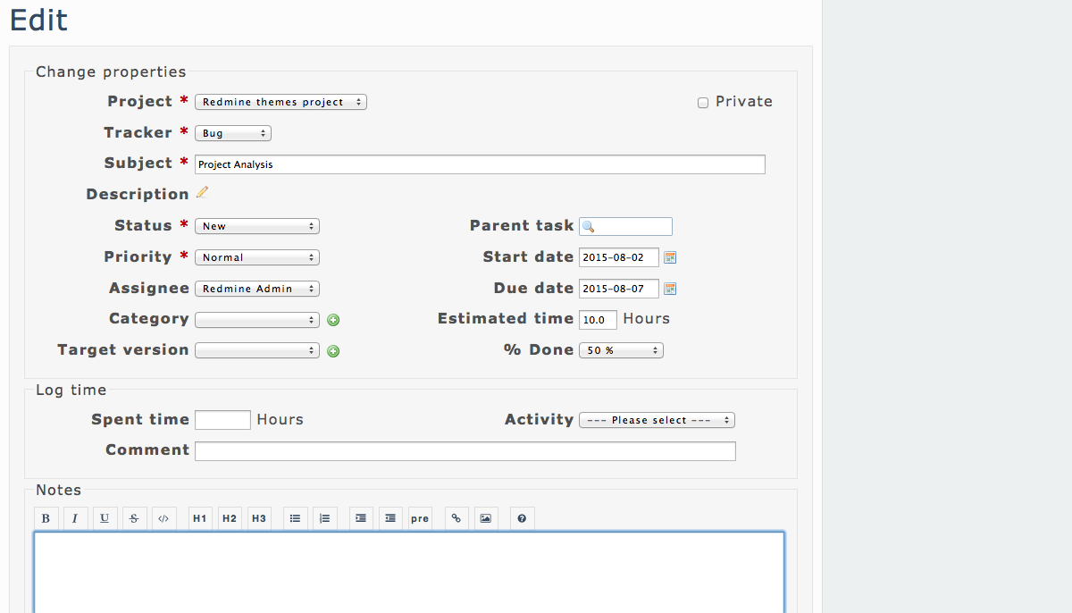Insert unordered bullet list in Notes

pos(295,518)
